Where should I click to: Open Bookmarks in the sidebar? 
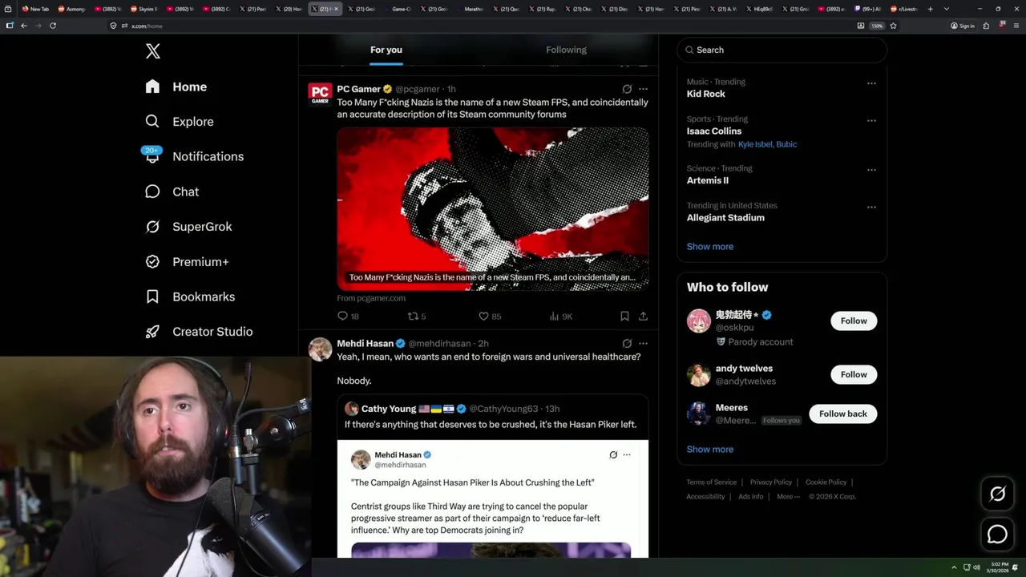[191, 297]
